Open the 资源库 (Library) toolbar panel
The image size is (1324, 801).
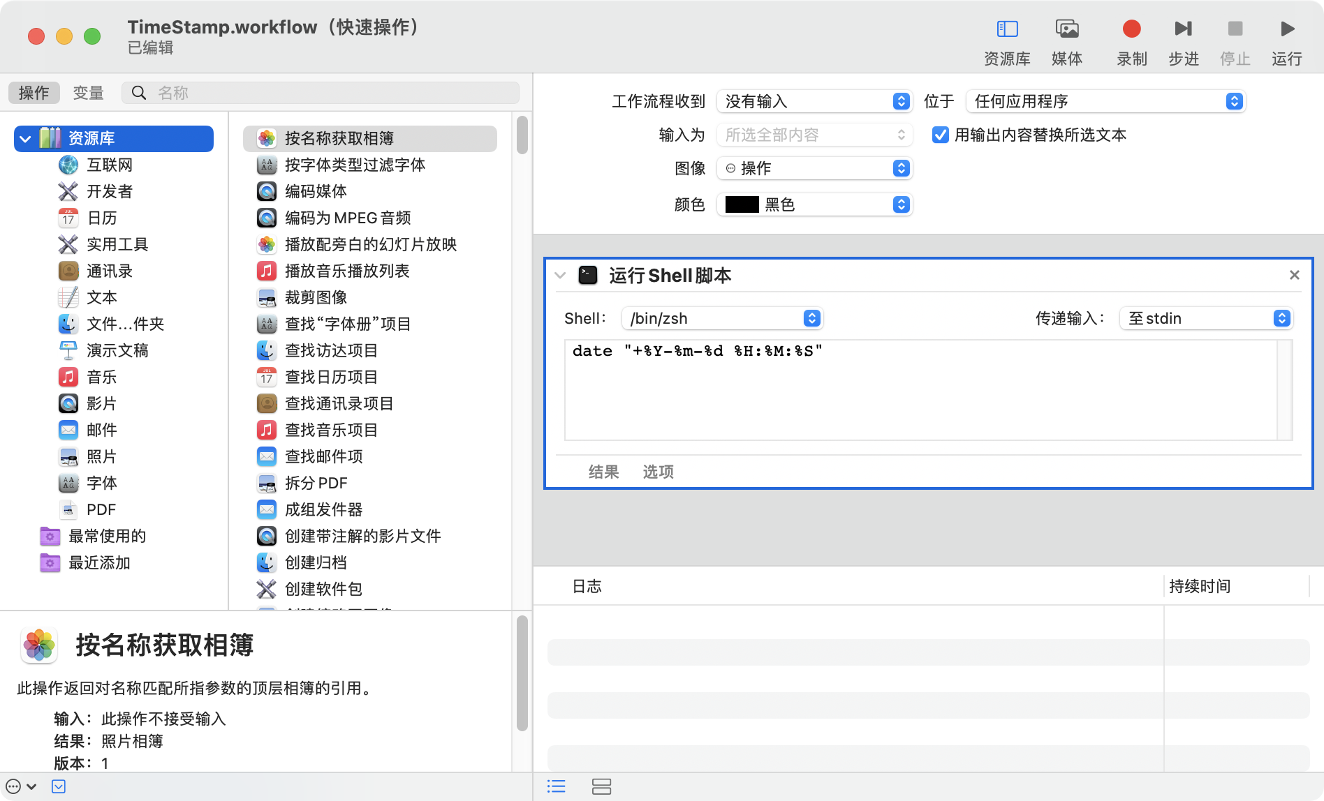coord(1007,38)
